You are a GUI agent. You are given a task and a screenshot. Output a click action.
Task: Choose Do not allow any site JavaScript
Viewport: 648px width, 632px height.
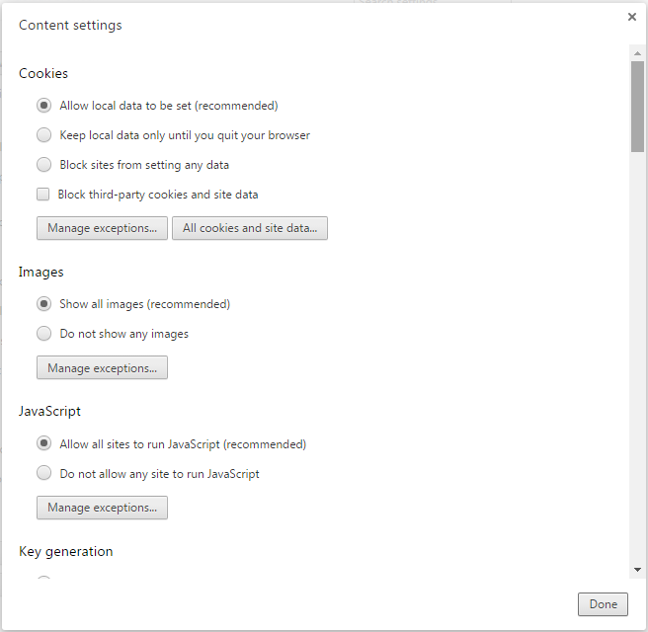pyautogui.click(x=44, y=474)
